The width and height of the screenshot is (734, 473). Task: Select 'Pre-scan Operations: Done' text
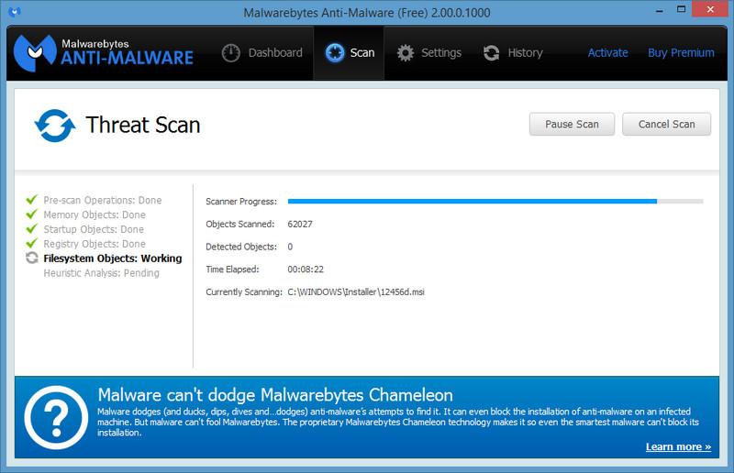pyautogui.click(x=103, y=200)
